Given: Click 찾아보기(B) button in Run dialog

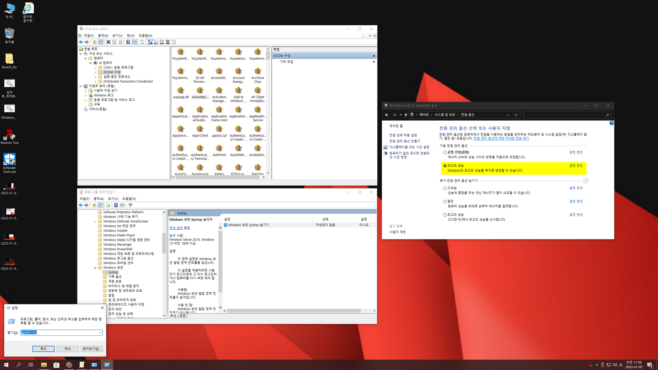Looking at the screenshot, I should [x=92, y=349].
